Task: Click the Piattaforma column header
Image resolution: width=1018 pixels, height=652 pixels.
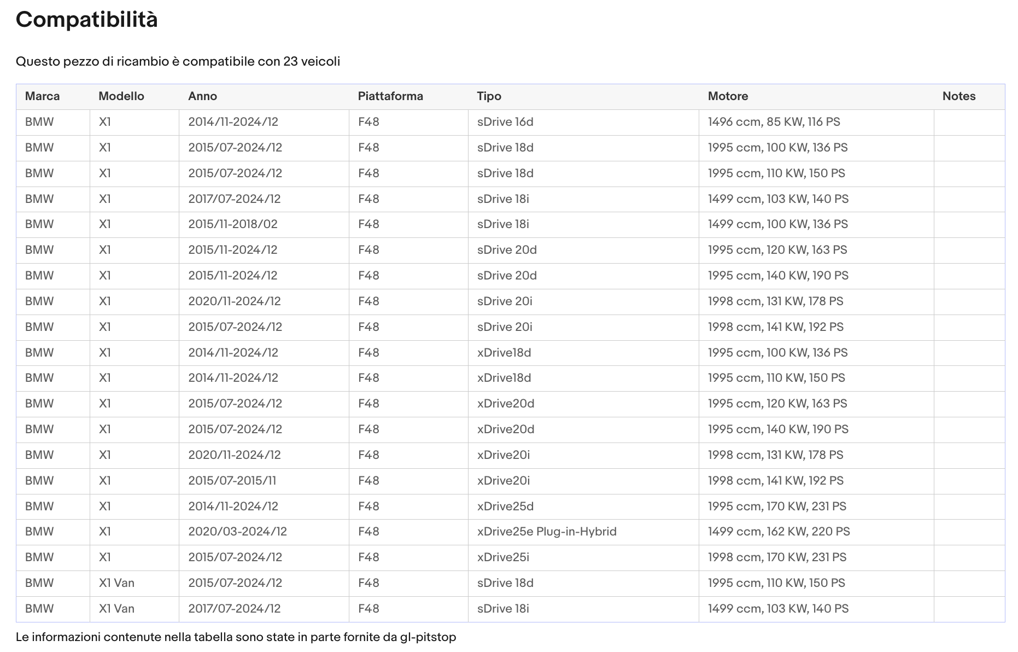Action: coord(390,96)
